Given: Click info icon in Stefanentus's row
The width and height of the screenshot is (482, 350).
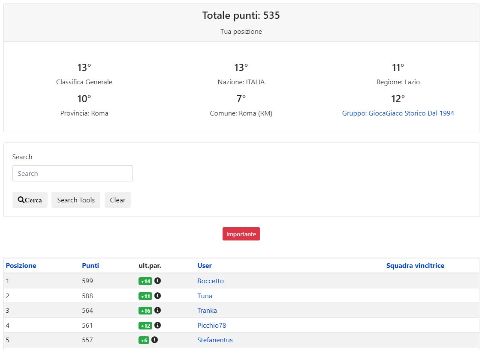Looking at the screenshot, I should (x=155, y=340).
